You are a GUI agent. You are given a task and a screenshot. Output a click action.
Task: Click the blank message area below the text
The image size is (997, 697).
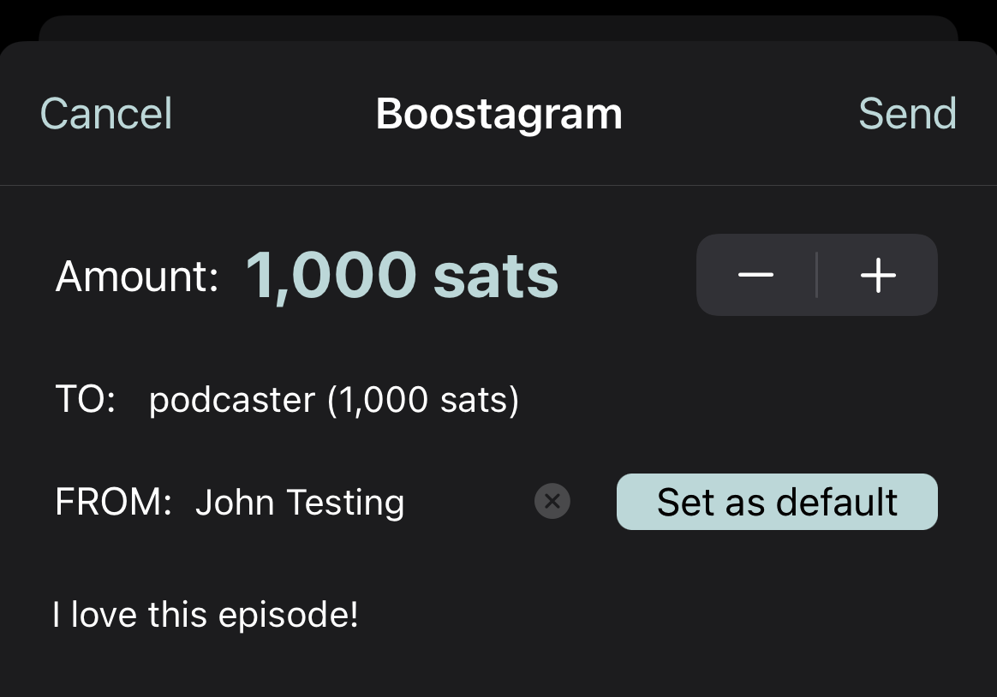pyautogui.click(x=498, y=667)
